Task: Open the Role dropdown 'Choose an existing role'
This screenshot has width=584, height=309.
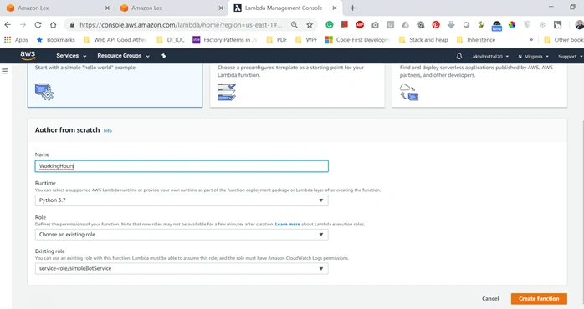Action: 182,235
